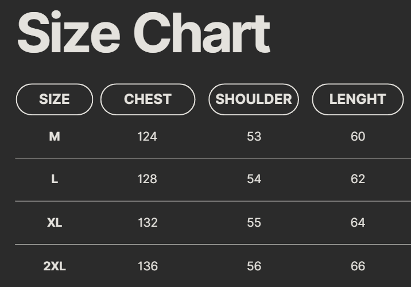Screen dimensions: 411x287
Task: Click chest value 132 for size XL
Action: (148, 223)
